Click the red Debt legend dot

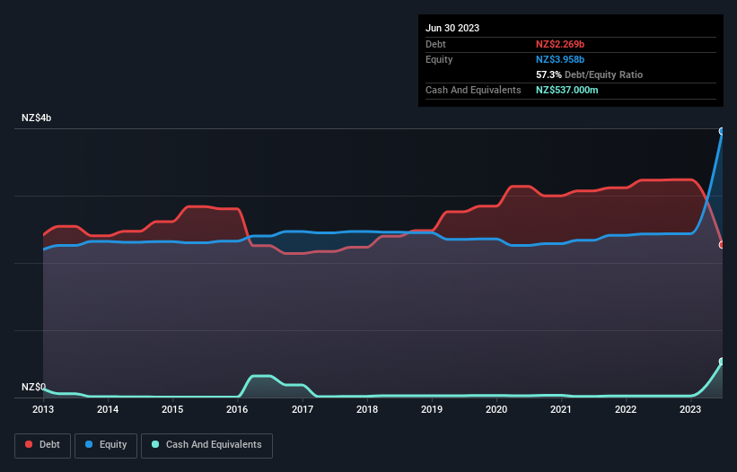click(29, 444)
